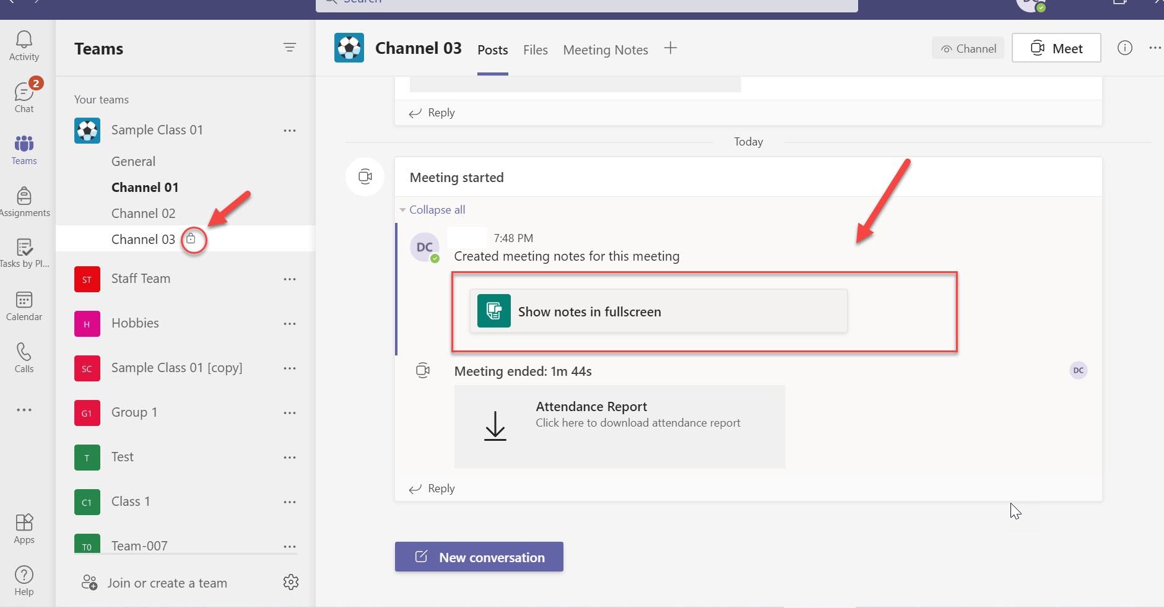This screenshot has height=608, width=1164.
Task: Open Class 1 more options
Action: pyautogui.click(x=290, y=502)
